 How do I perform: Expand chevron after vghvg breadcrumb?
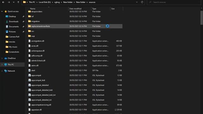[x=61, y=2]
